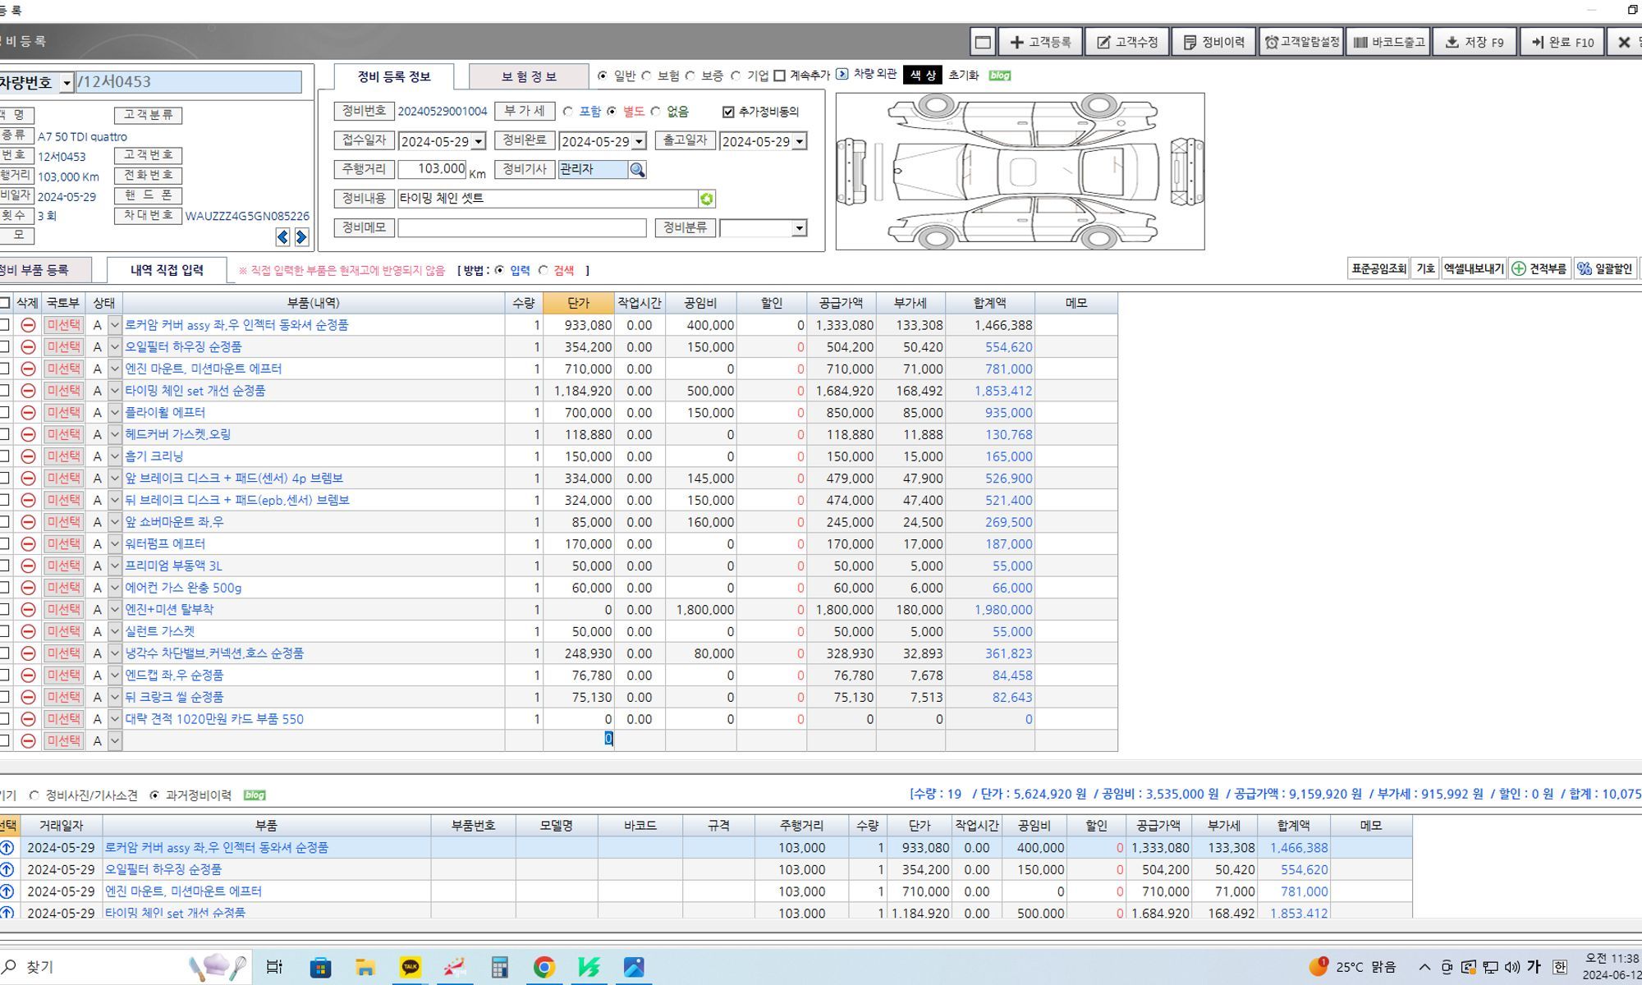The height and width of the screenshot is (985, 1642).
Task: Open KakaoTalk from the taskbar
Action: tap(410, 967)
